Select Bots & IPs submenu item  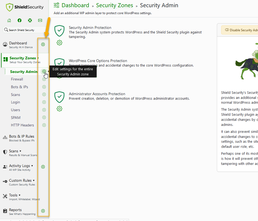pyautogui.click(x=19, y=87)
